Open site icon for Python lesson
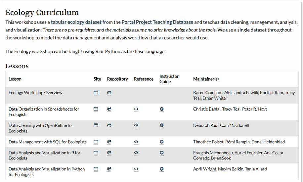 pos(96,169)
